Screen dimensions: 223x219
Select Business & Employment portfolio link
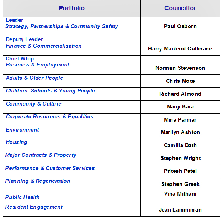(37, 65)
